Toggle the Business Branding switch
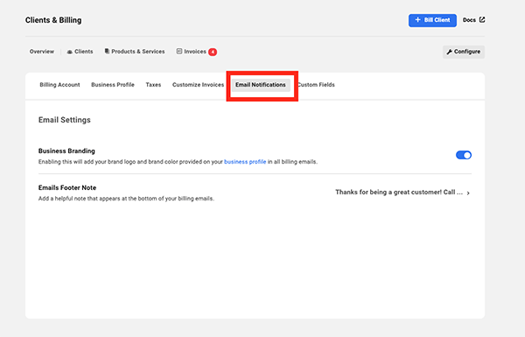The height and width of the screenshot is (337, 525). 464,155
